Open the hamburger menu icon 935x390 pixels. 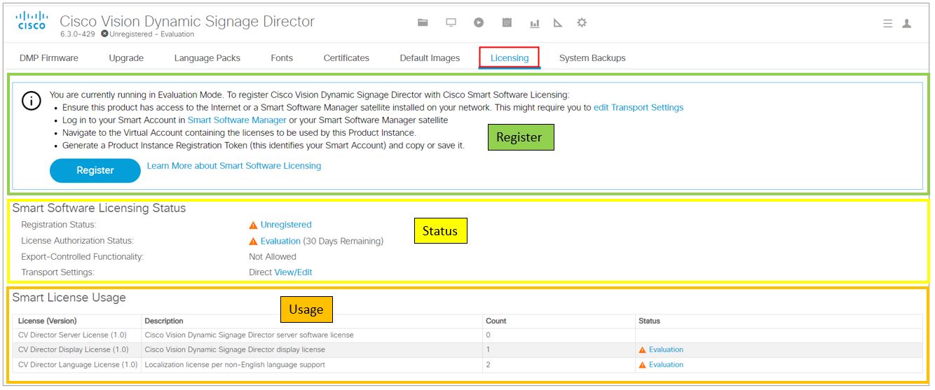point(887,23)
